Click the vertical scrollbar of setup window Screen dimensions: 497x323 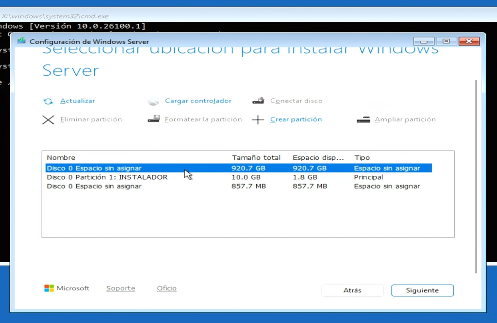pos(476,176)
